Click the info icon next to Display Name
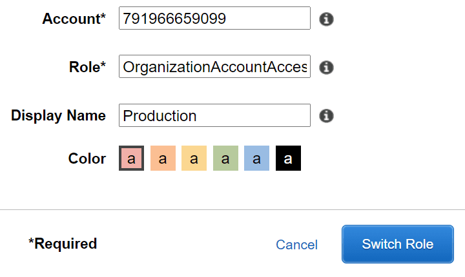The image size is (465, 277). pos(327,116)
